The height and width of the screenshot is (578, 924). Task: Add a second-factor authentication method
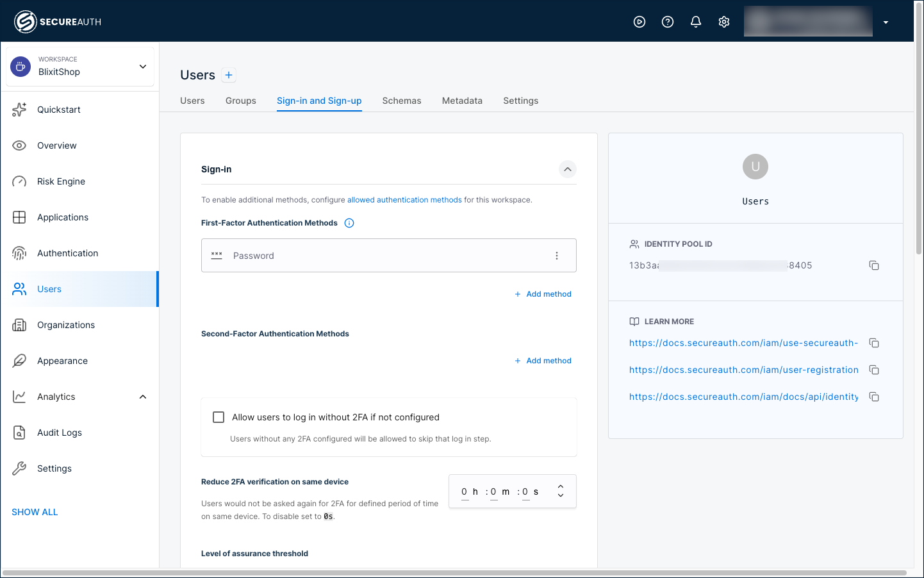coord(543,361)
